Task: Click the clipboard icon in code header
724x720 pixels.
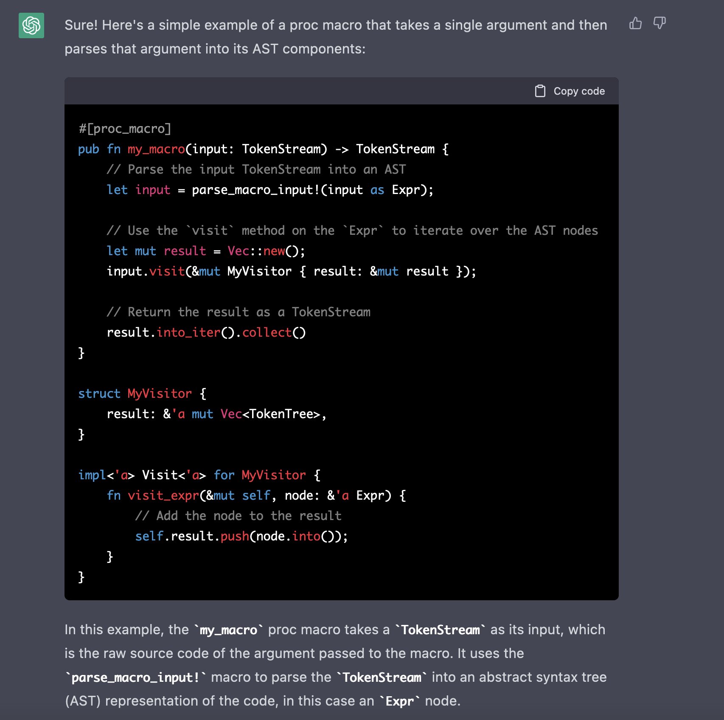Action: 540,91
